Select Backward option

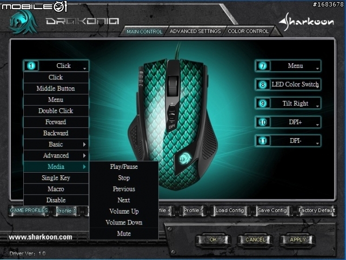[x=56, y=133]
